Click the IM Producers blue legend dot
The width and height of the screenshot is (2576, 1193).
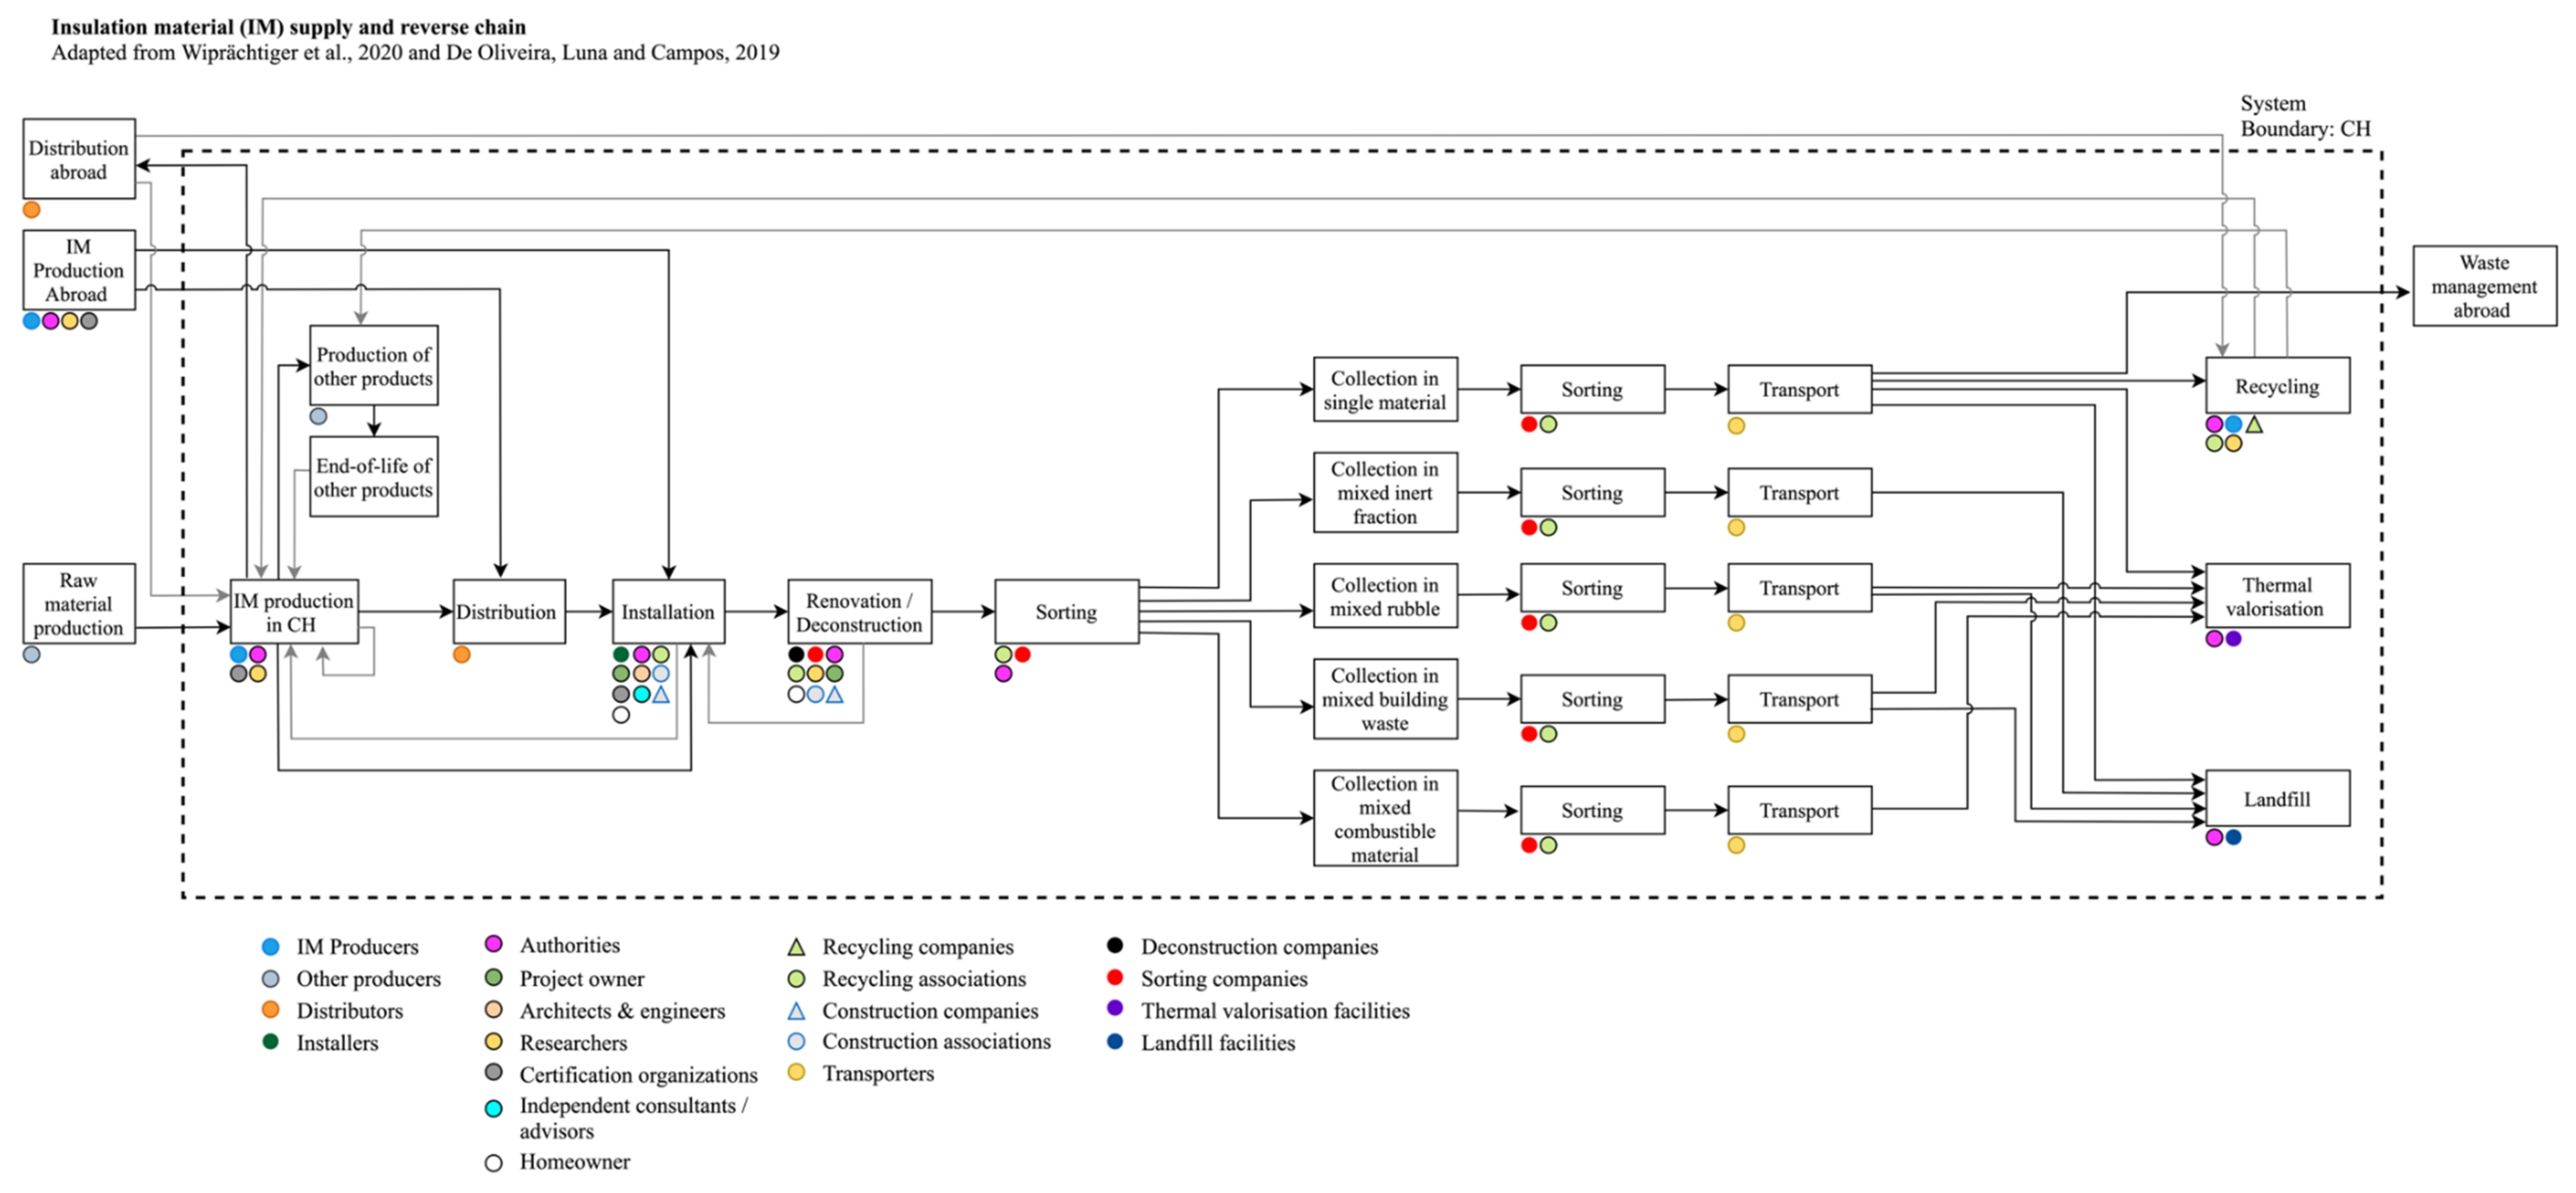[x=270, y=946]
